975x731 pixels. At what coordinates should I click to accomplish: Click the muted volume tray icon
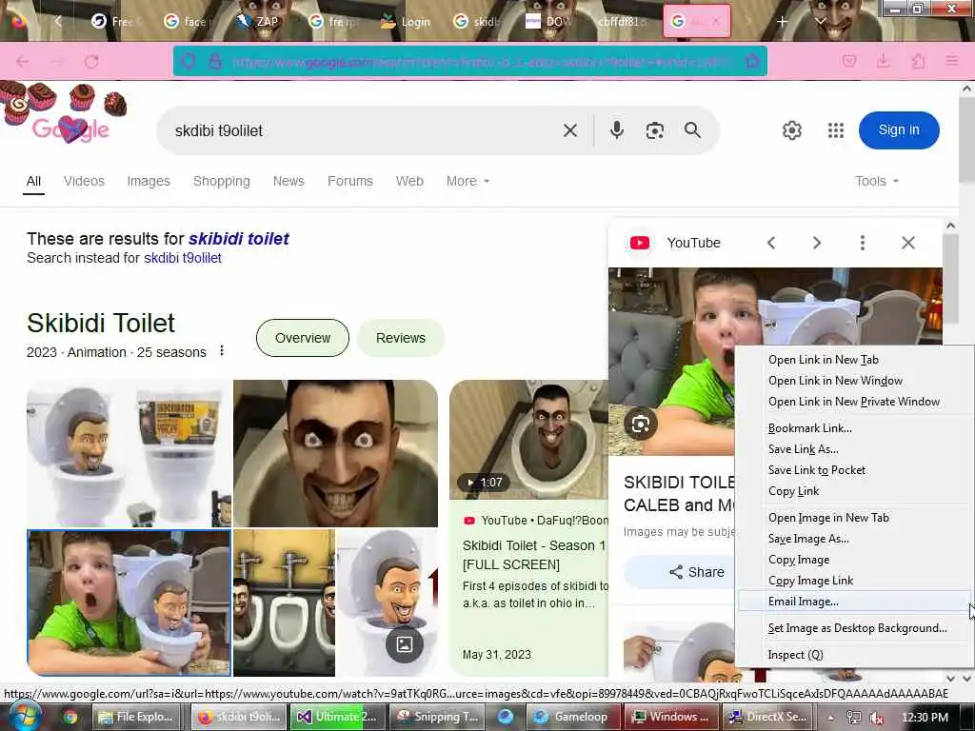click(x=876, y=718)
